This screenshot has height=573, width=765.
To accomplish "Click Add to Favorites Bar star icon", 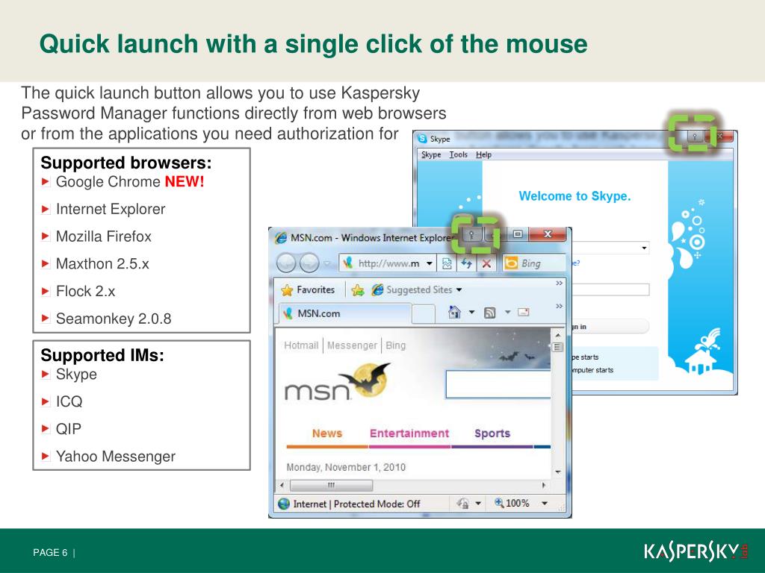I will pyautogui.click(x=358, y=290).
